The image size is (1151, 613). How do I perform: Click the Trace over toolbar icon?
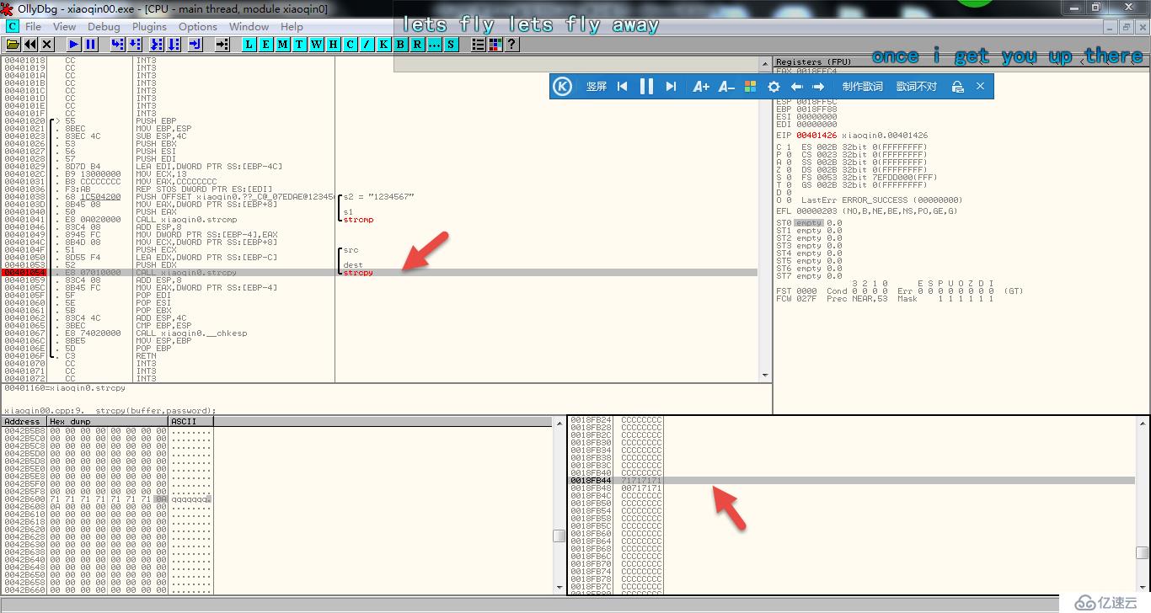pyautogui.click(x=174, y=44)
